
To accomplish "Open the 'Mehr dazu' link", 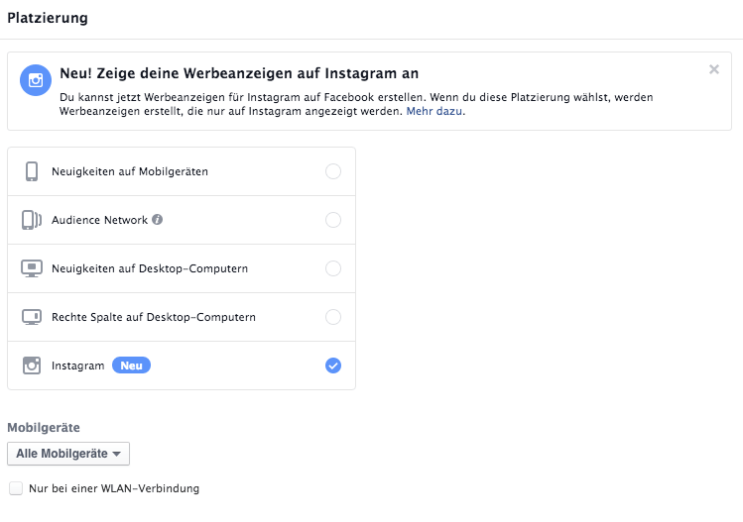I will tap(434, 111).
